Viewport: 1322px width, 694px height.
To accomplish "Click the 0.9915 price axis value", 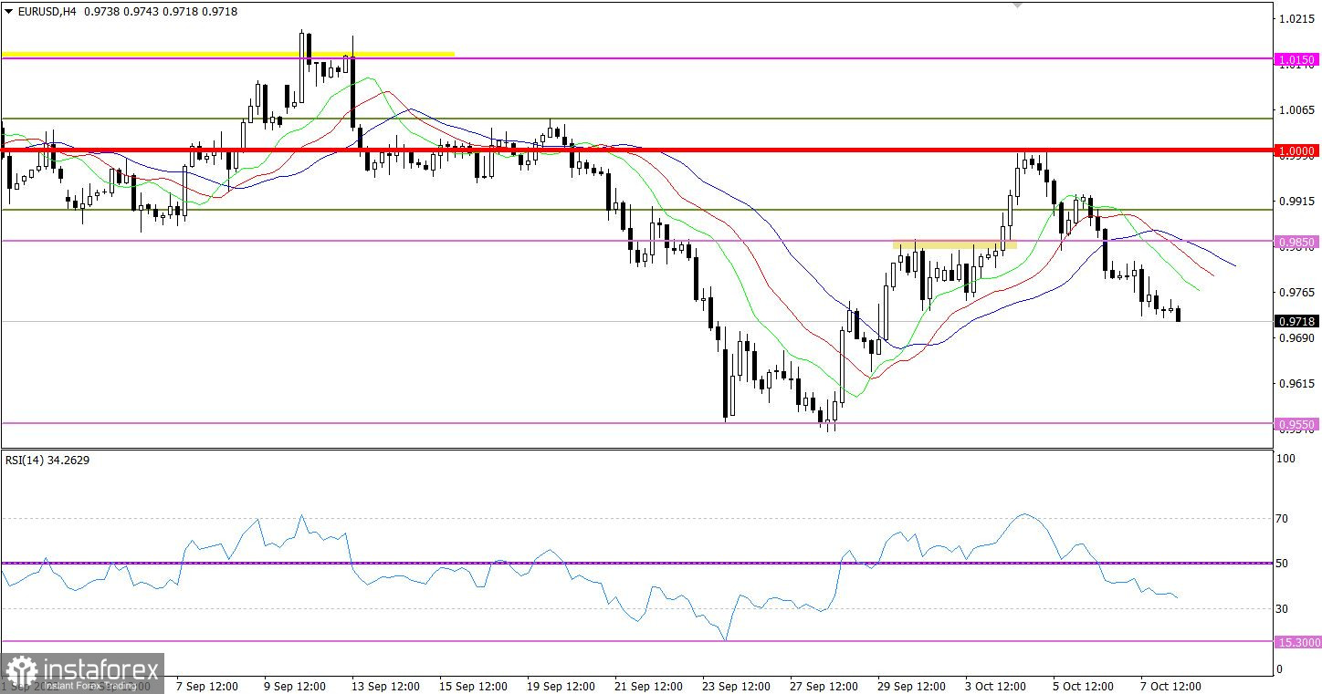I will pos(1297,201).
